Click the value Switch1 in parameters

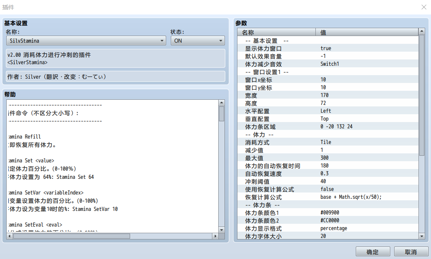coord(330,64)
